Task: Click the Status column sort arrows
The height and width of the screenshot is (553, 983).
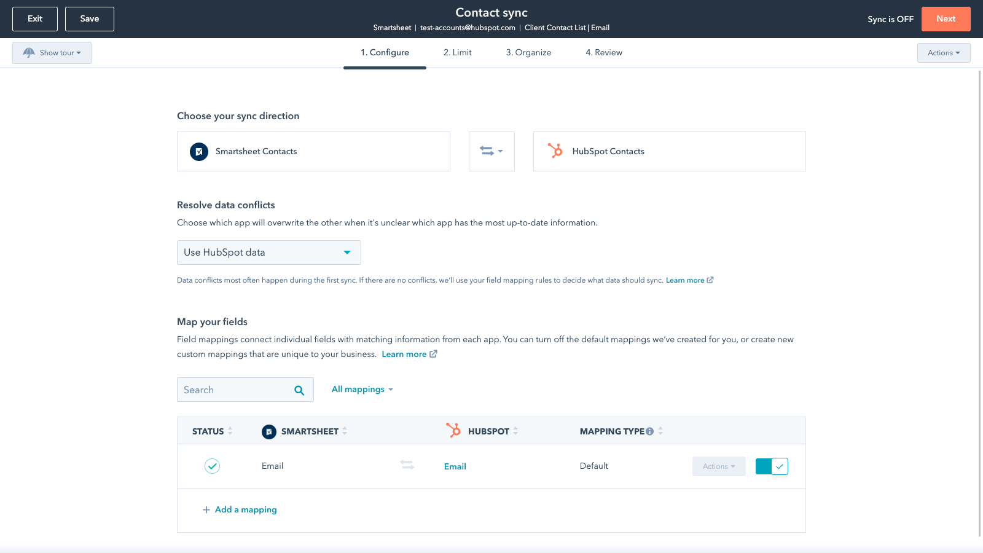Action: pos(230,431)
